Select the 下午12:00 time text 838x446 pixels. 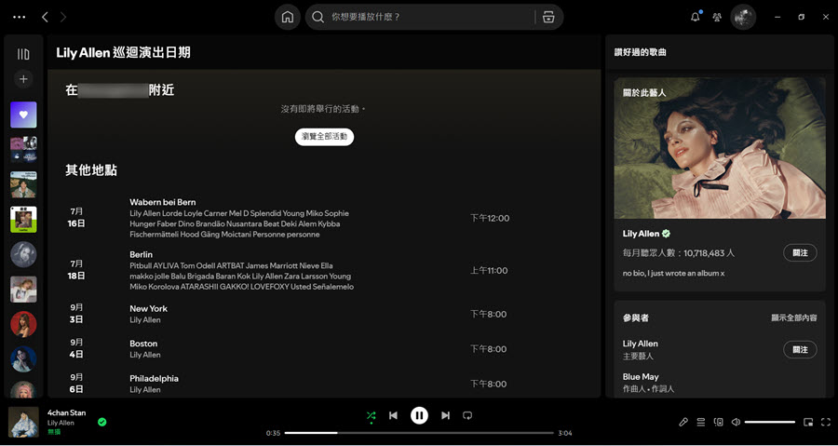click(490, 218)
